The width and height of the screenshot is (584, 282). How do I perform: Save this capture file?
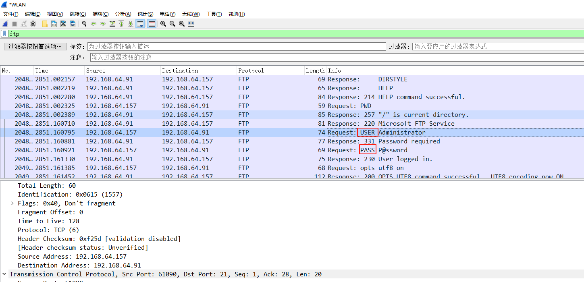point(54,24)
